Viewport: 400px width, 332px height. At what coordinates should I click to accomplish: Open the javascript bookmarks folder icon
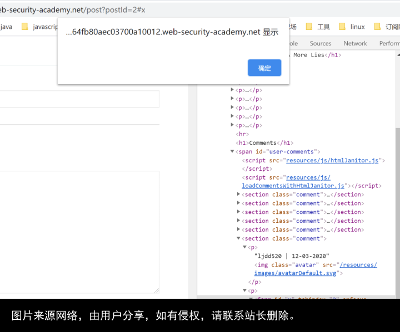[x=25, y=27]
